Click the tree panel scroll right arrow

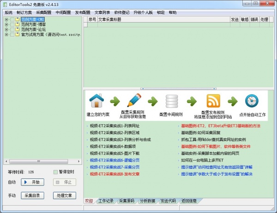point(79,161)
